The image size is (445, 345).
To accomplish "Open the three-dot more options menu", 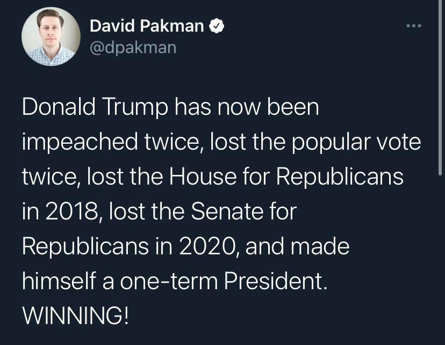I will pyautogui.click(x=414, y=26).
